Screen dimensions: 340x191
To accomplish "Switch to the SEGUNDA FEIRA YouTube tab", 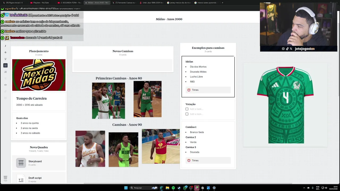I will click(x=69, y=3).
